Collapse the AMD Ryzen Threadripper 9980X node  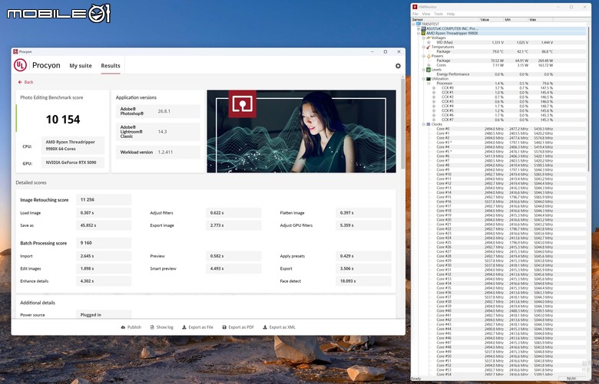point(419,33)
